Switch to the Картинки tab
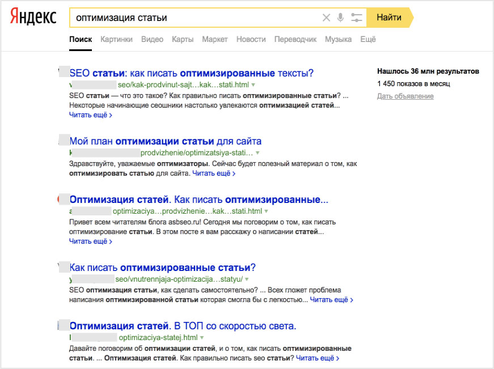494x369 pixels. point(117,39)
